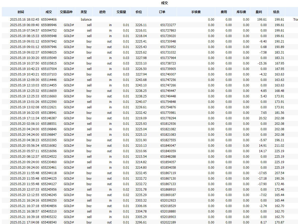Screen dimensions: 298x224
Task: Select deal number 655122590
Action: pyautogui.click(x=49, y=102)
